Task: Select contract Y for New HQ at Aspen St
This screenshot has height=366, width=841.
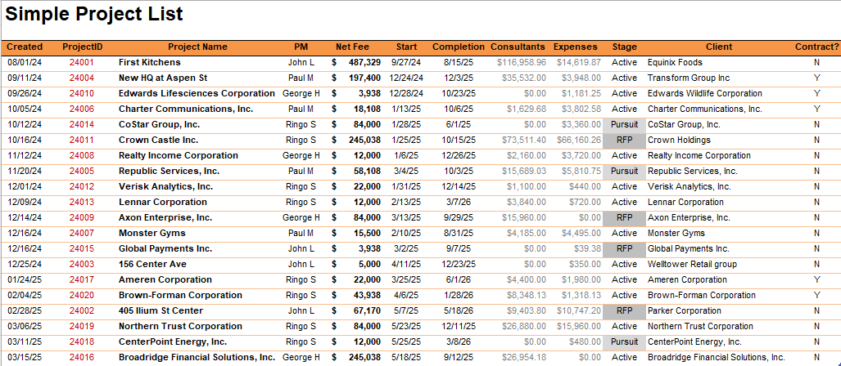Action: (817, 78)
